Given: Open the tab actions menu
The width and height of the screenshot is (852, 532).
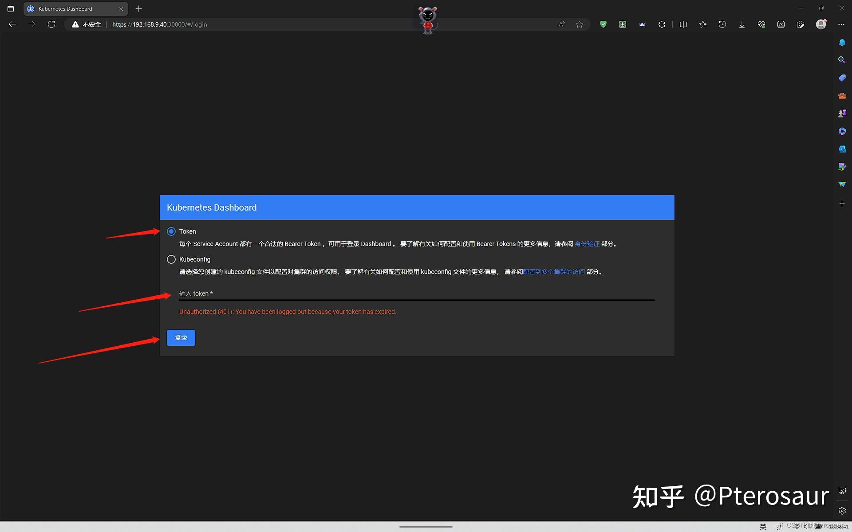Looking at the screenshot, I should tap(11, 8).
